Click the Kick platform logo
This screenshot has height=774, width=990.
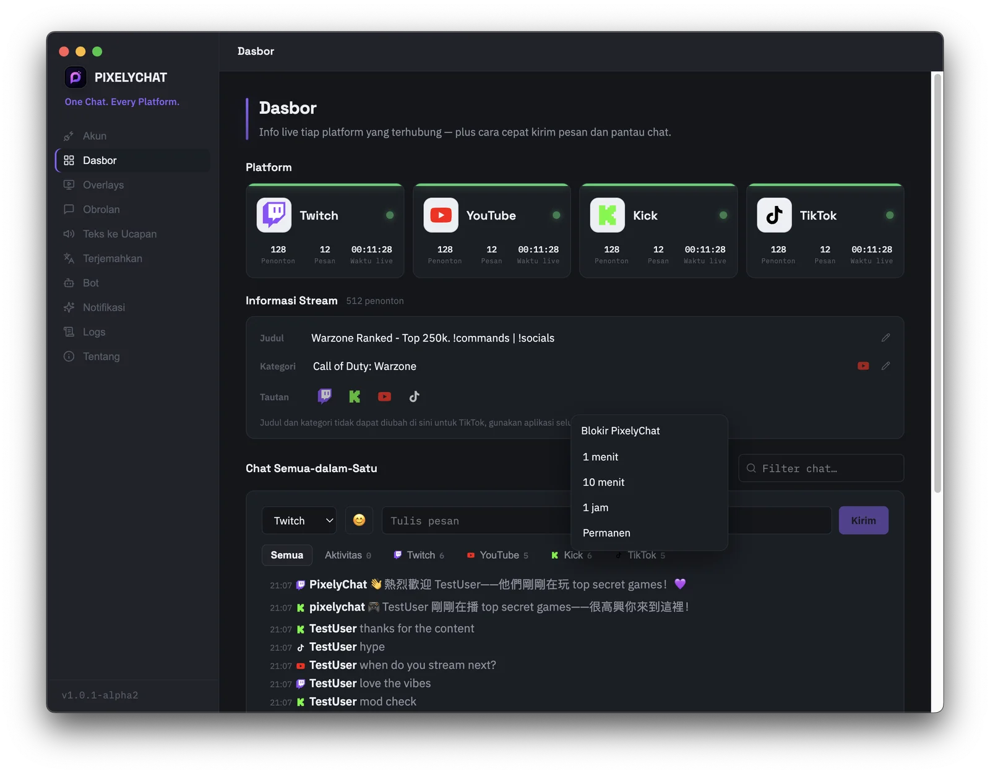[608, 215]
